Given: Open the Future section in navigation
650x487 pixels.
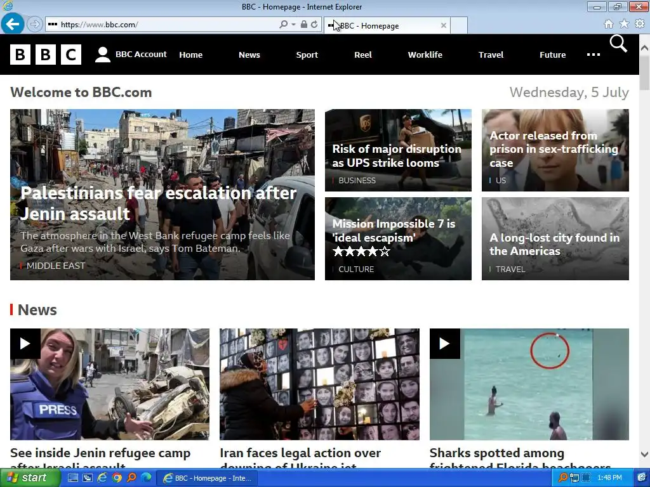Looking at the screenshot, I should [552, 55].
